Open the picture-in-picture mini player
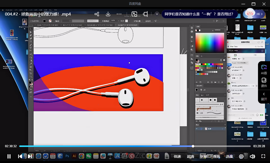The width and height of the screenshot is (270, 163). 134,14
